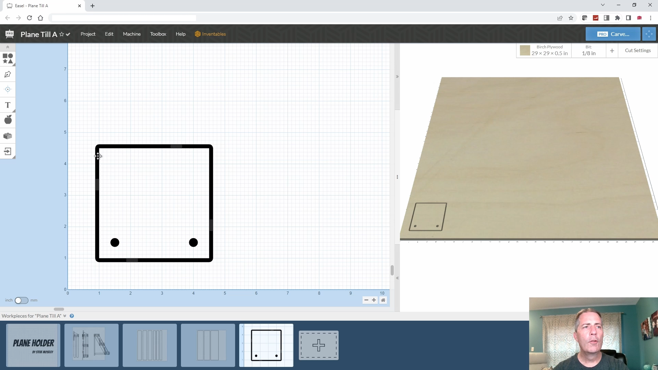Select the Shapes tool in left sidebar
The image size is (658, 370).
(8, 59)
